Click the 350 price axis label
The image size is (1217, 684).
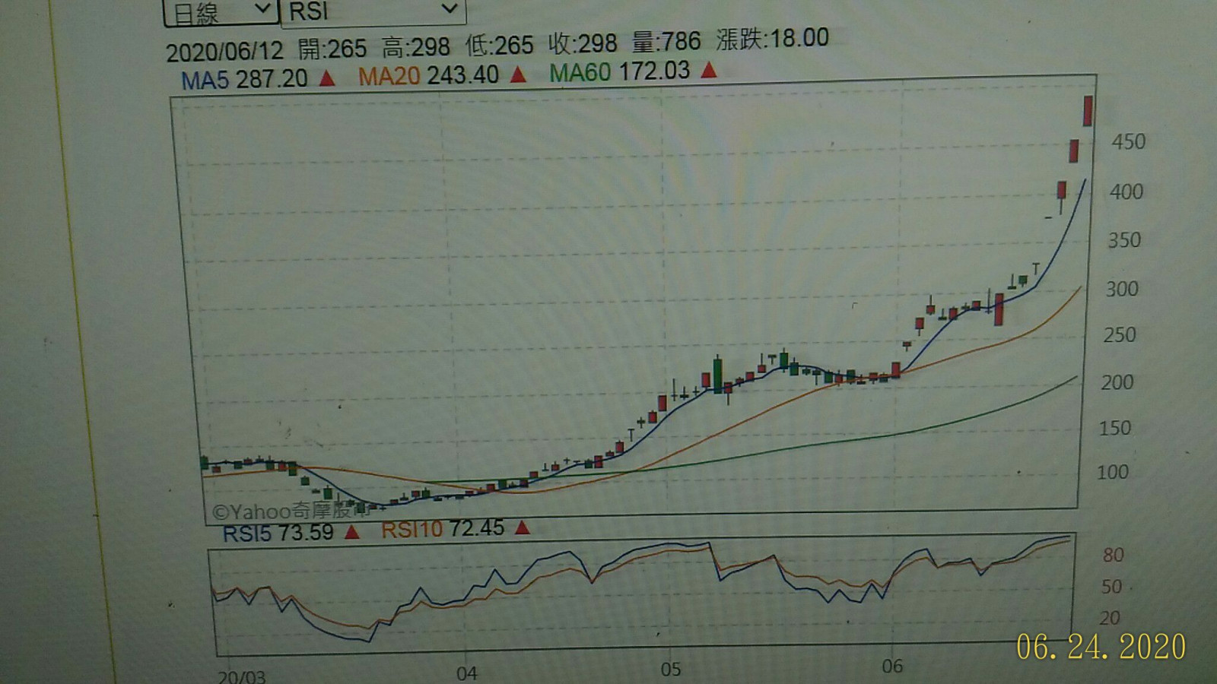click(1123, 240)
